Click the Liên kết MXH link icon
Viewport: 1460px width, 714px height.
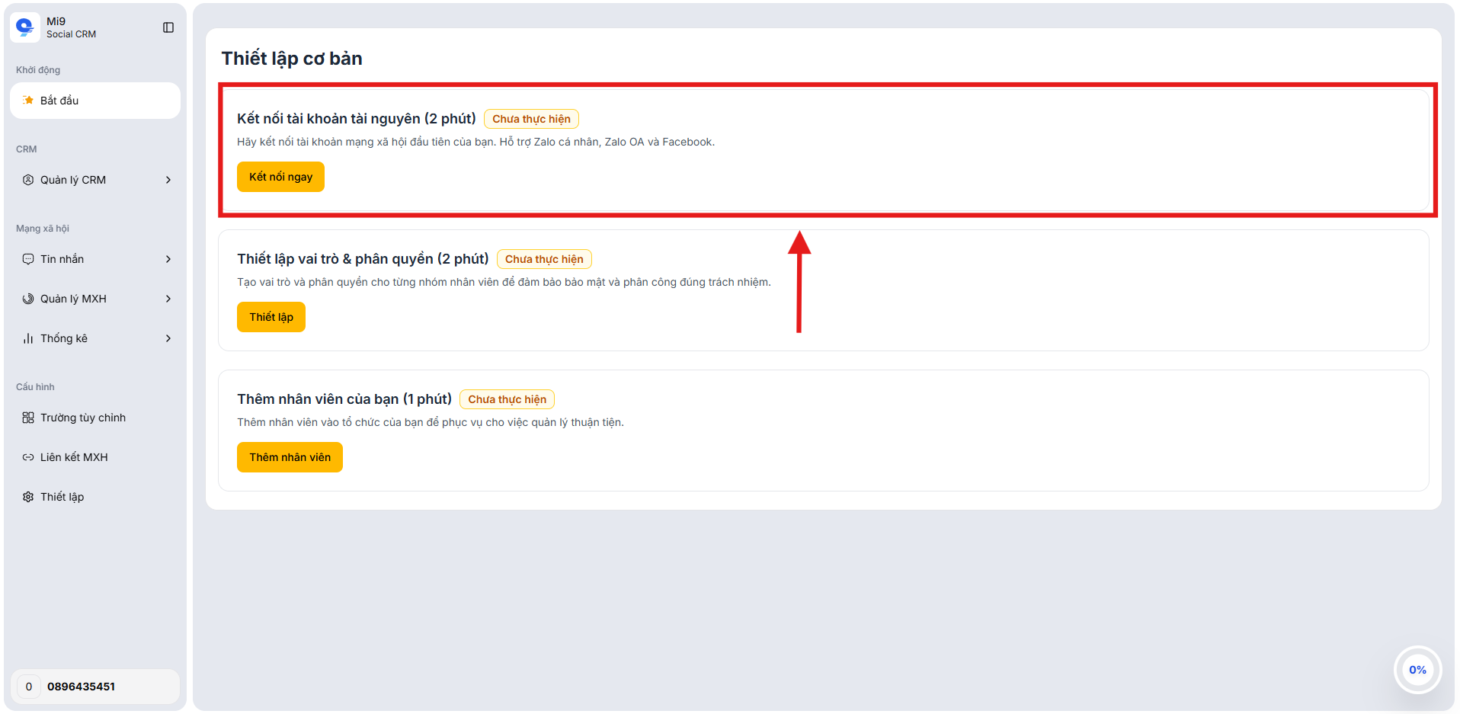tap(28, 457)
